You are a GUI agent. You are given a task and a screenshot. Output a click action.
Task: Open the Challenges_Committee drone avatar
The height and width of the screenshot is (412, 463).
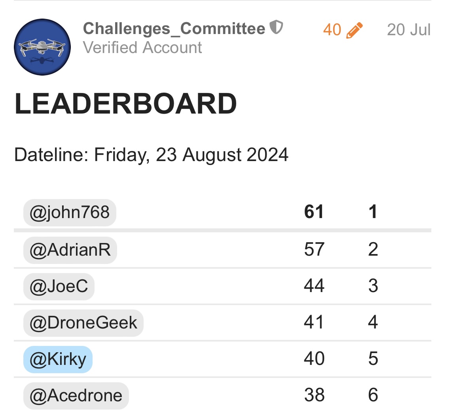pyautogui.click(x=42, y=47)
